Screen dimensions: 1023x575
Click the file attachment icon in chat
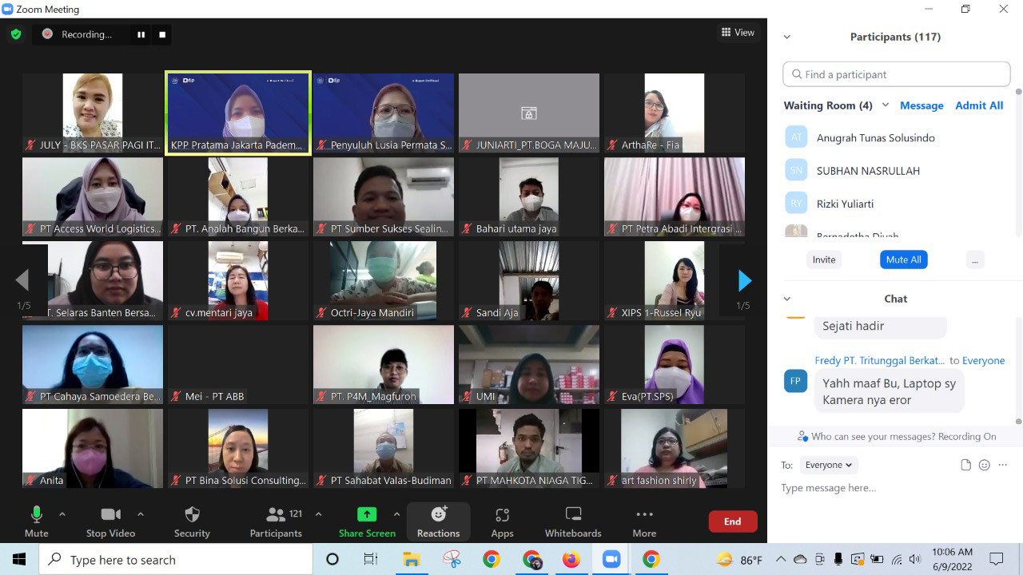965,465
